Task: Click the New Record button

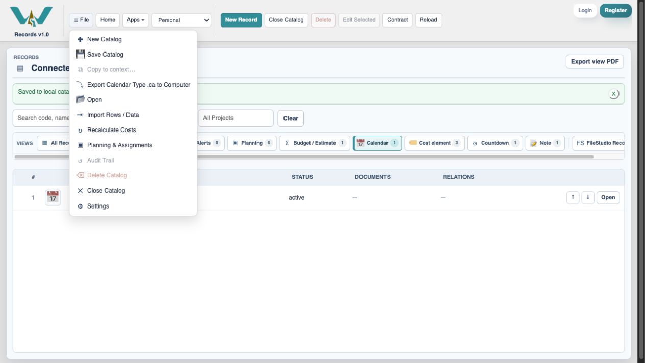Action: coord(241,20)
